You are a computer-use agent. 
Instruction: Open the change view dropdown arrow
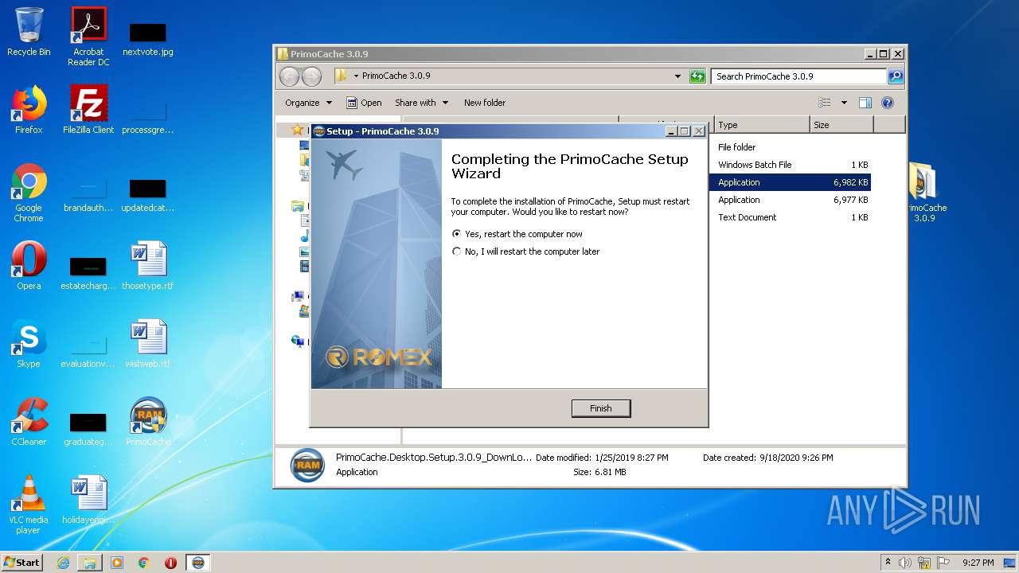(x=844, y=103)
